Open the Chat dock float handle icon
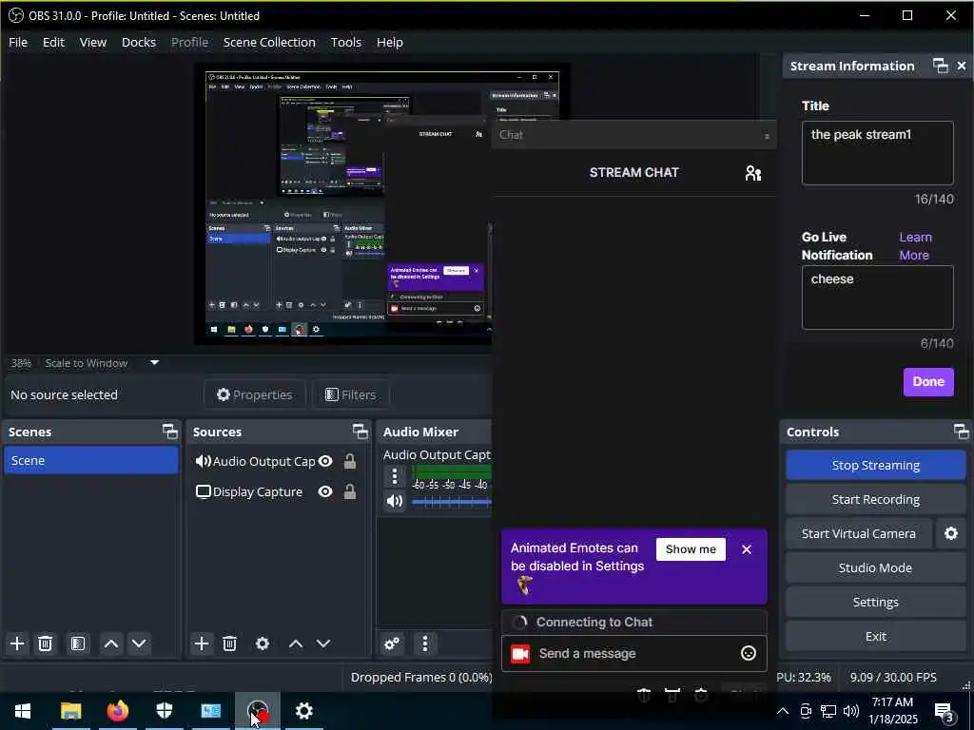The image size is (974, 730). coord(767,136)
